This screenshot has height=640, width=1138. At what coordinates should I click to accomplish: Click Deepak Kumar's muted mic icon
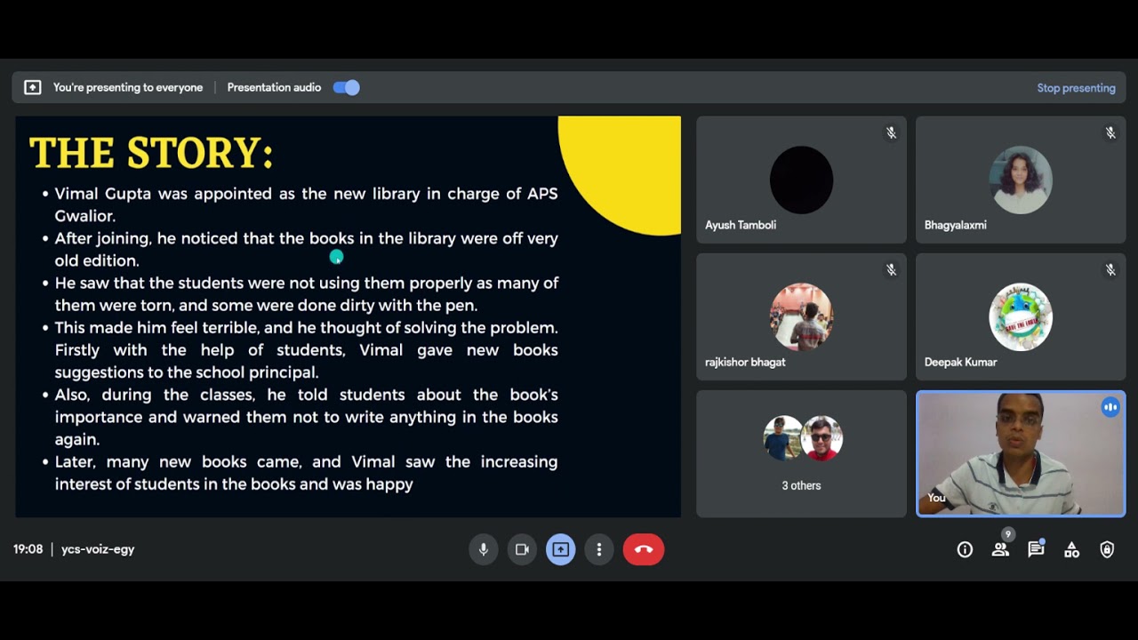pyautogui.click(x=1110, y=269)
